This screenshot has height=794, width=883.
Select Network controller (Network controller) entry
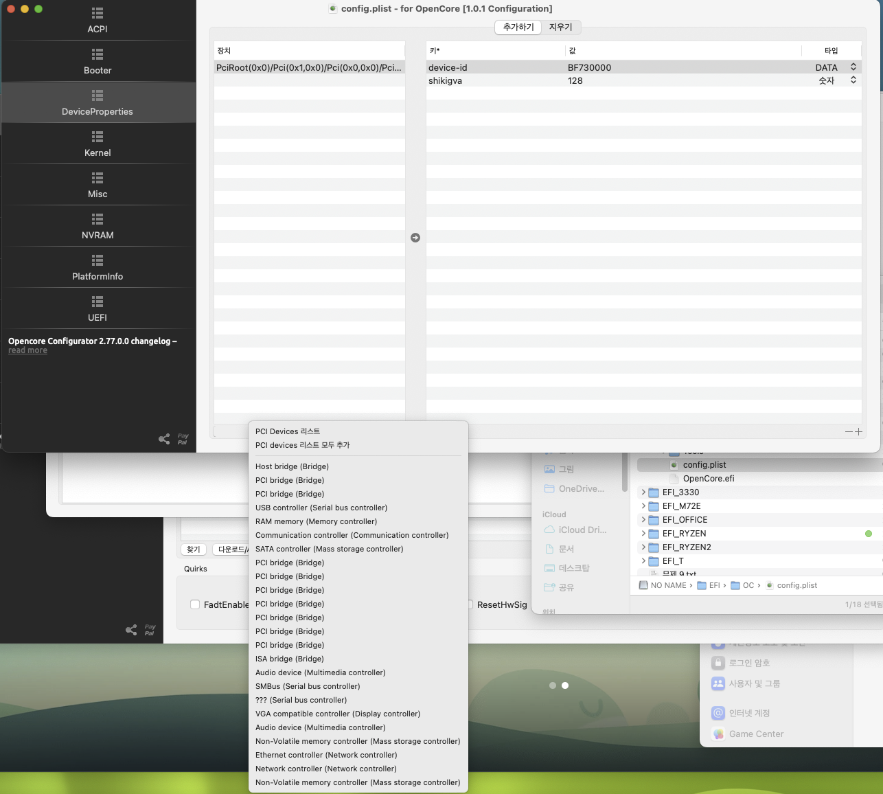pos(358,769)
